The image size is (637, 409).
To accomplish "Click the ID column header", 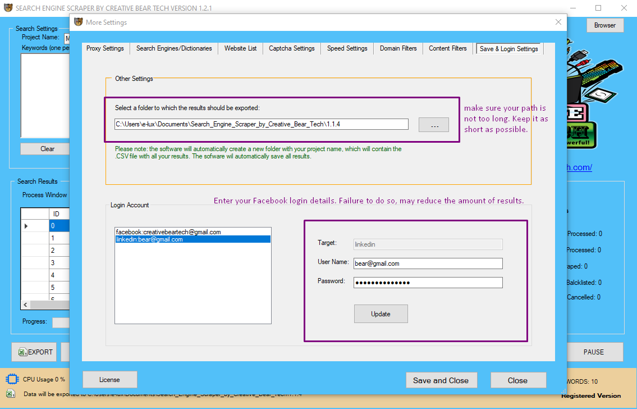I will [59, 214].
